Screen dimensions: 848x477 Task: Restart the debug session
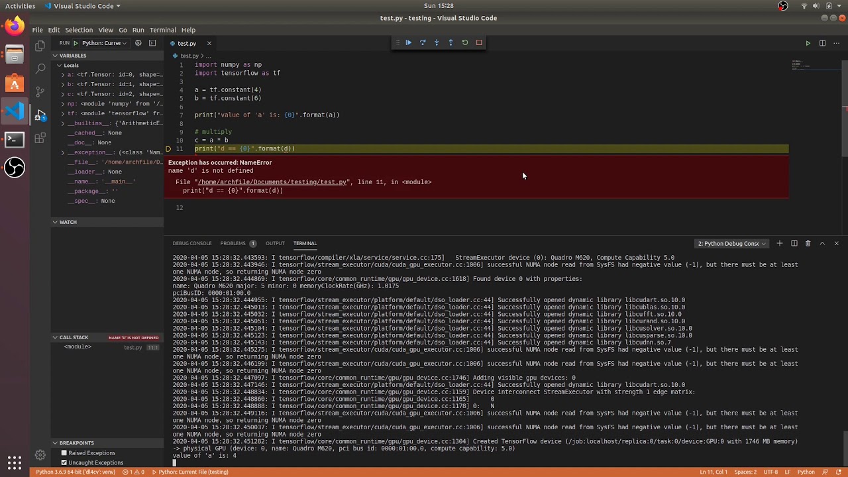click(465, 42)
